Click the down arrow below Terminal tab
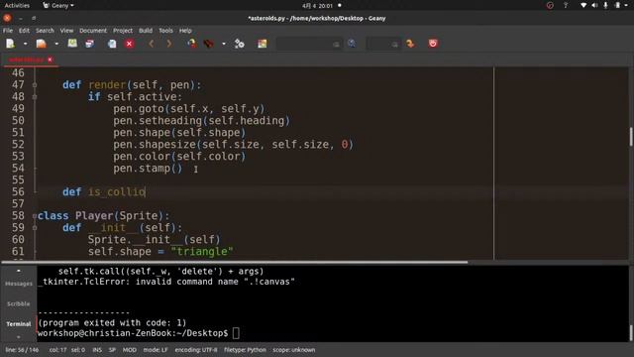Screen dimensions: 634x357 (x=19, y=337)
